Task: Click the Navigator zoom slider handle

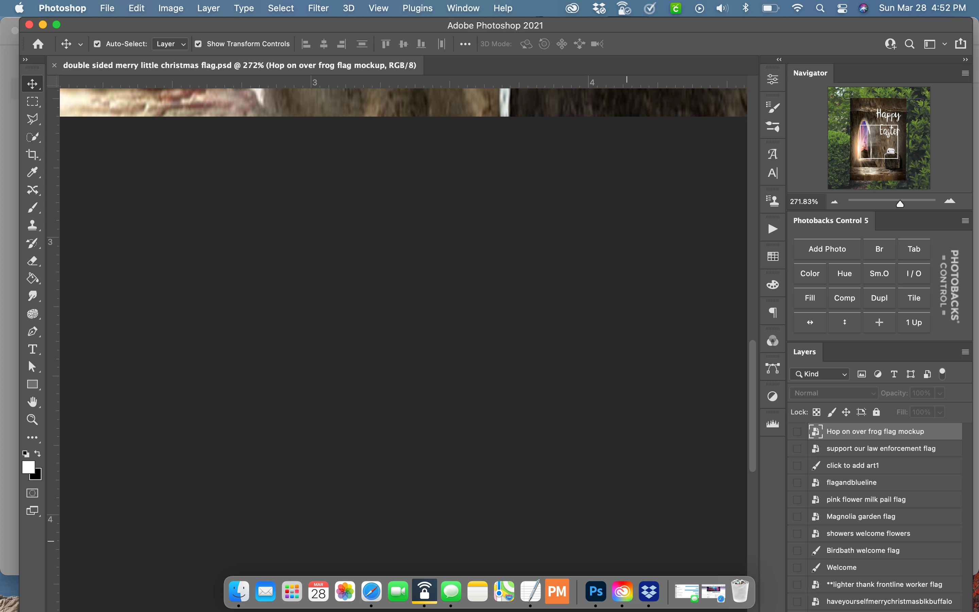Action: (x=900, y=204)
